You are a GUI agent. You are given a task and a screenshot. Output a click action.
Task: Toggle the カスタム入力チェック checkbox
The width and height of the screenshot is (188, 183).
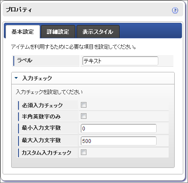coord(83,152)
